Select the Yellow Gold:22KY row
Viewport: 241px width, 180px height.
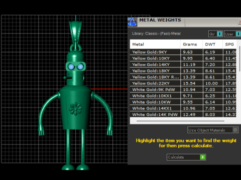tap(183, 83)
